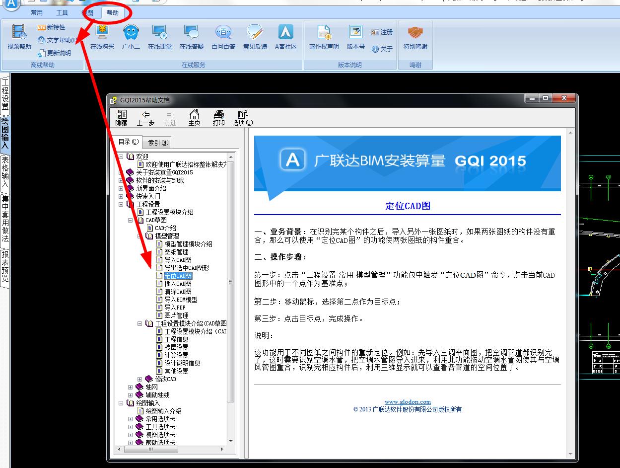Viewport: 620px width, 468px height.
Task: Go to 主页 home in help window
Action: point(194,118)
